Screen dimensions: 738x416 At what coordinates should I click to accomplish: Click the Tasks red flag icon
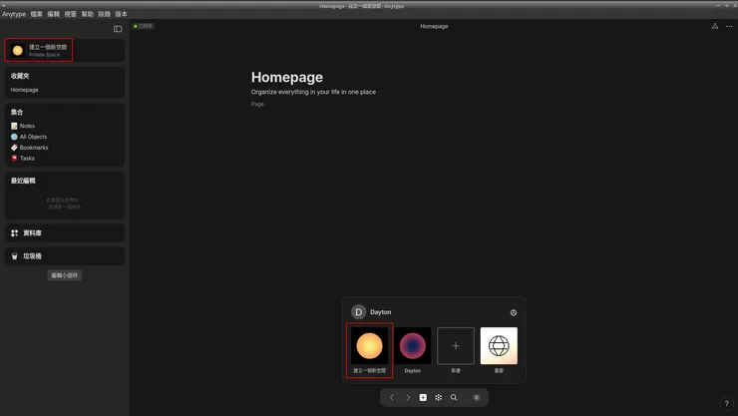[14, 158]
